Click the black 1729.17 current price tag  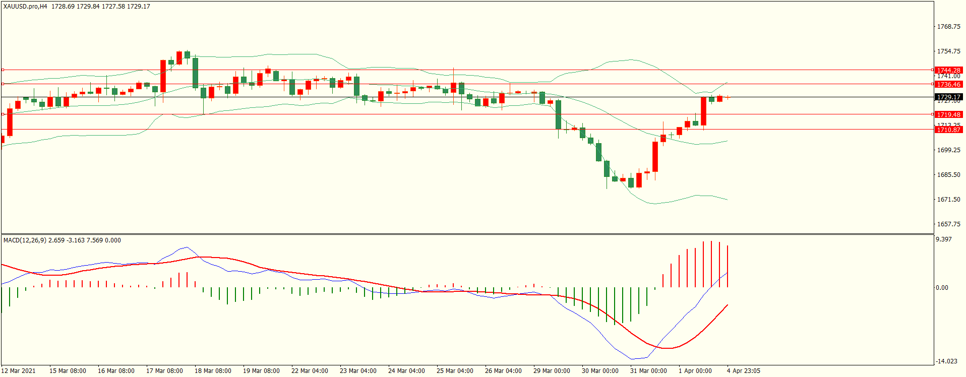(948, 97)
